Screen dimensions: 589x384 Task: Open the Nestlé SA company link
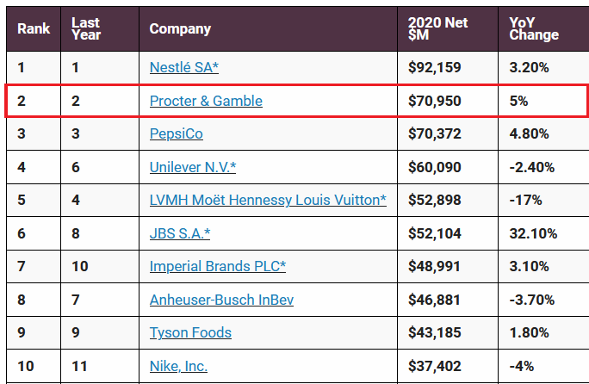coord(184,68)
